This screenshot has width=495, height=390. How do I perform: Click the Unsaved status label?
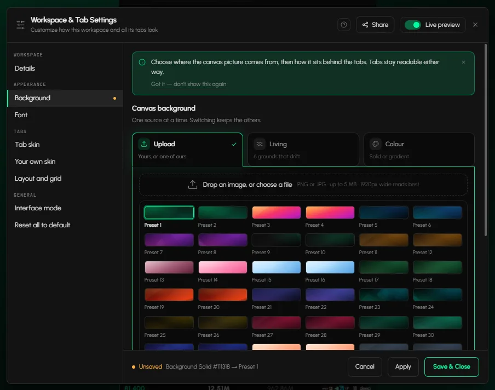coord(150,366)
